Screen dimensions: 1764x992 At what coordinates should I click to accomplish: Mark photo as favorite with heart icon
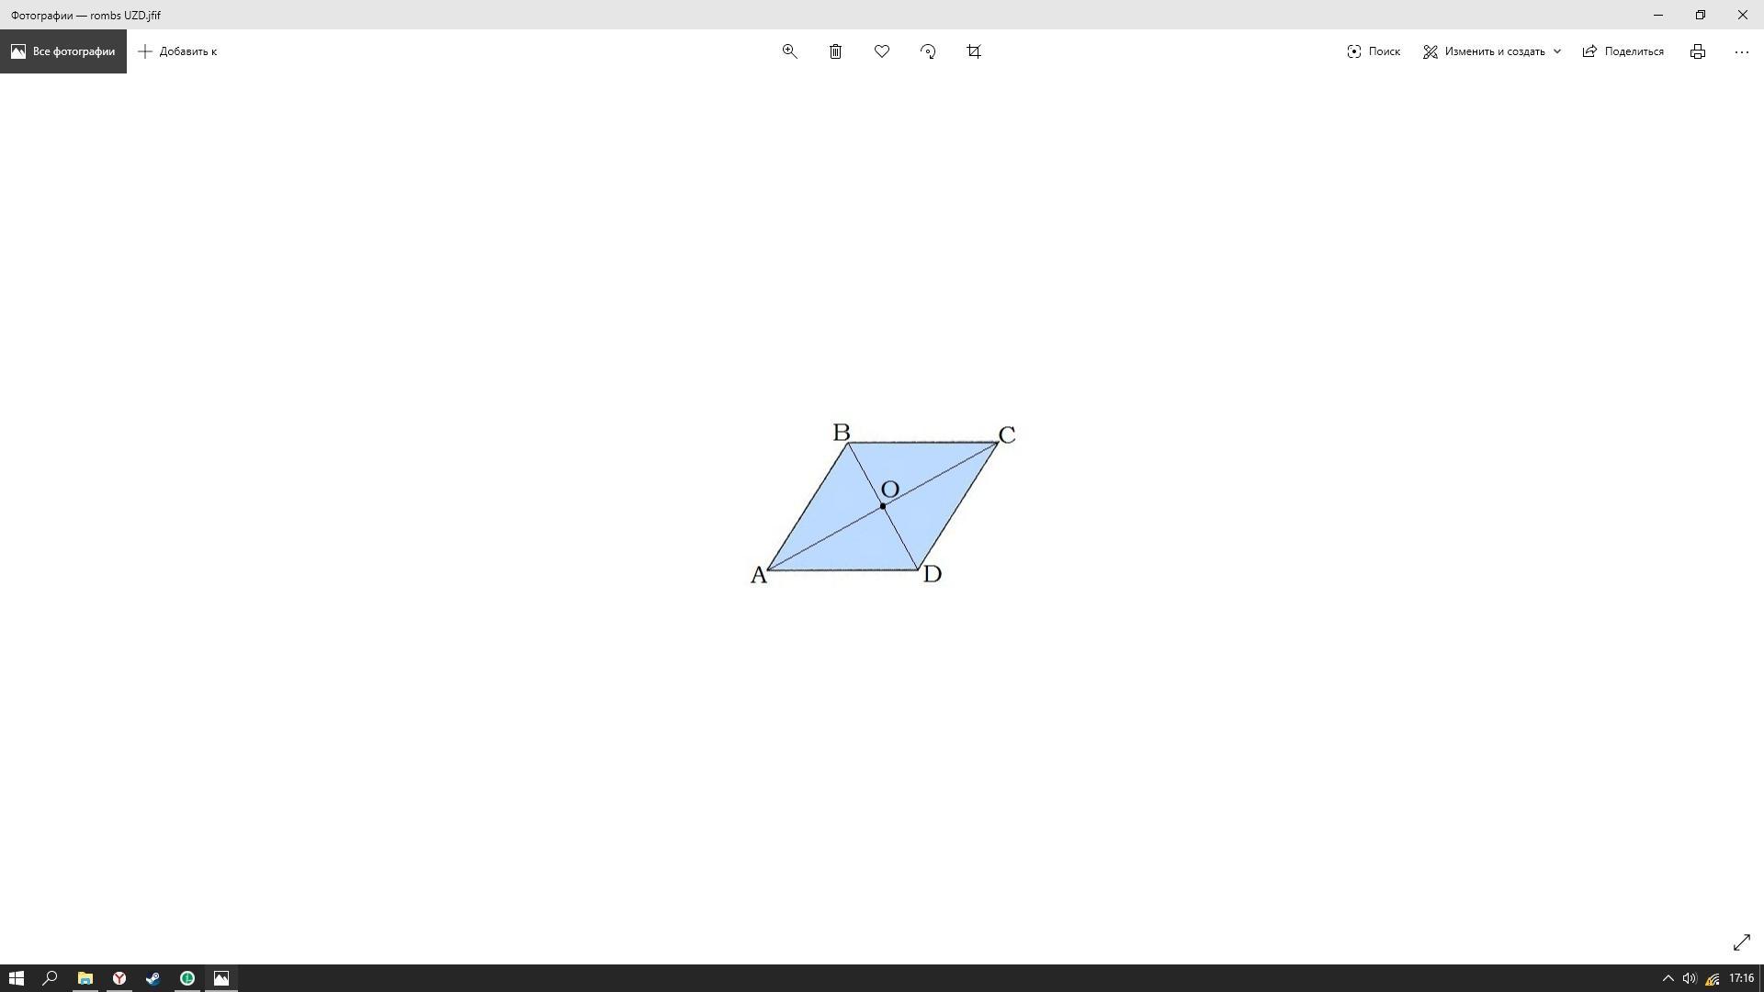882,51
